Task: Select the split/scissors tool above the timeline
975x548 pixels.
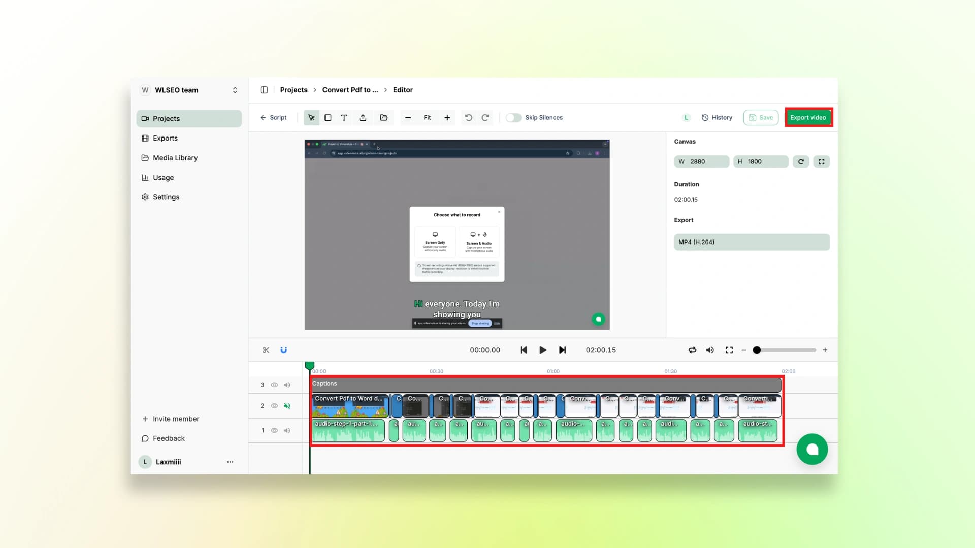Action: tap(266, 350)
